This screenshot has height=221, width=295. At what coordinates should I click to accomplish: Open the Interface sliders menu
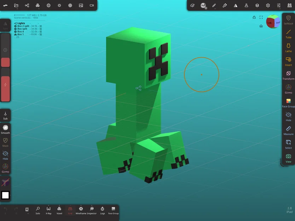coord(279,5)
